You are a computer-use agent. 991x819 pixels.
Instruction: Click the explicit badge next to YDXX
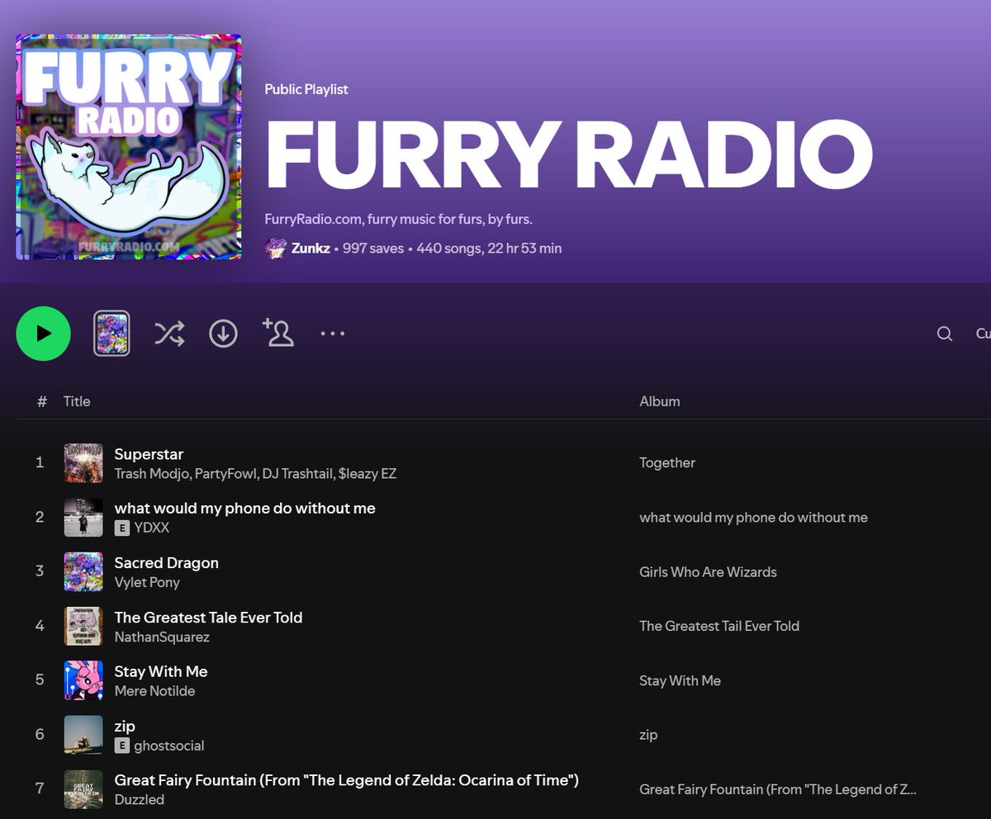click(121, 528)
